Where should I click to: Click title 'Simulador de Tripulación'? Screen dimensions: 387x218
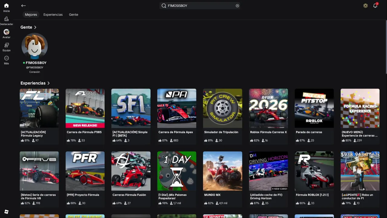point(221,132)
